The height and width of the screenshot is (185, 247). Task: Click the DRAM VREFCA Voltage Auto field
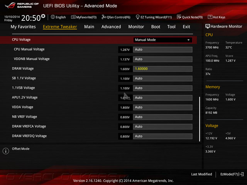click(x=163, y=127)
